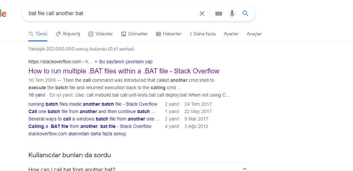Click 'stackoverflow.com alanından daha fazla sonuç' link
Screen dimensions: 353x171
coord(77,134)
